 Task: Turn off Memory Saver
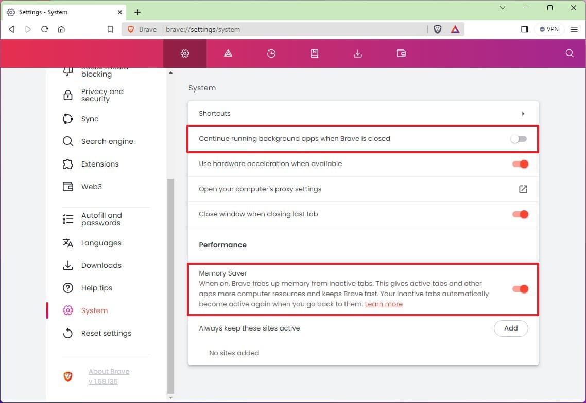point(520,289)
